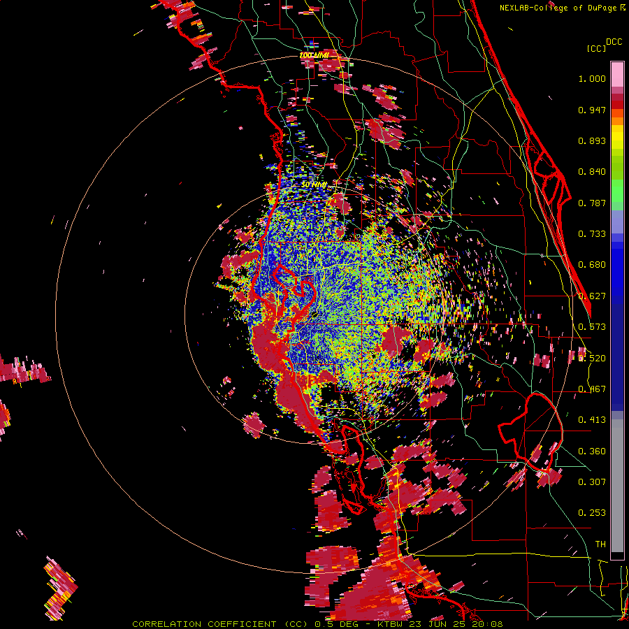
Task: Click the DCC product label
Action: (614, 42)
